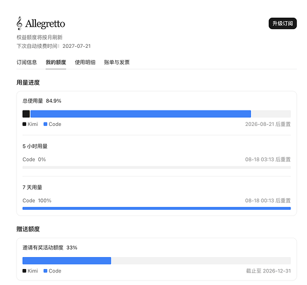Screen dimensions: 307x285
Task: Click the 总使用量 84.9% label
Action: tap(42, 101)
